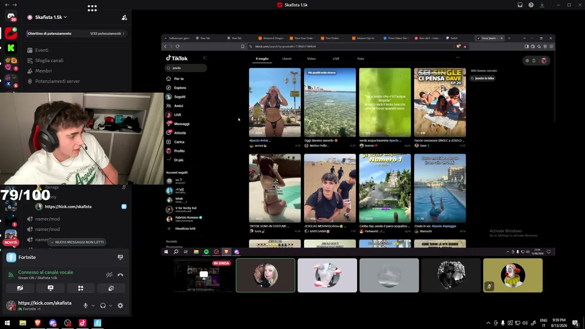Viewport: 585px width, 329px height.
Task: Open the Fortnite icon on the Windows taskbar
Action: click(x=97, y=323)
